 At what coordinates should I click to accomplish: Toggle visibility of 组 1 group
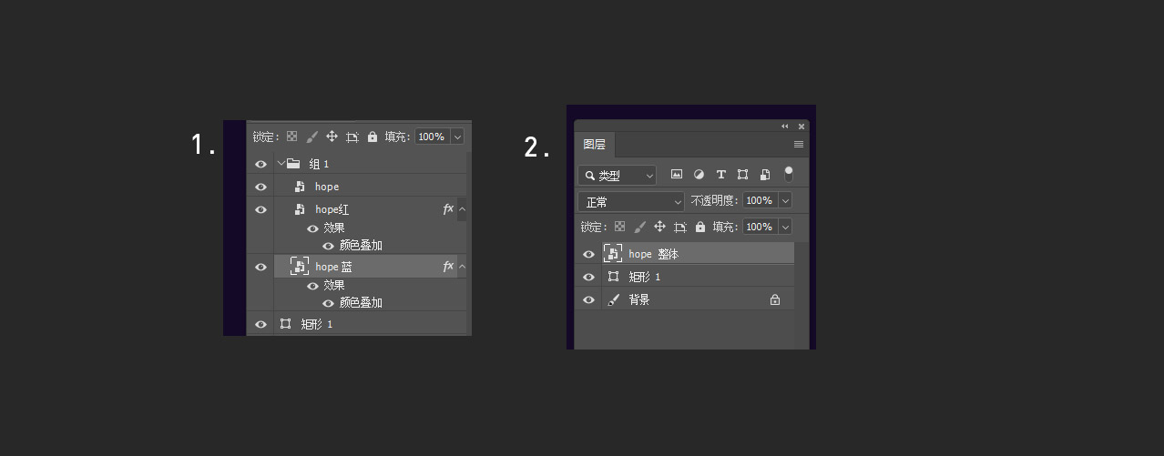(260, 164)
